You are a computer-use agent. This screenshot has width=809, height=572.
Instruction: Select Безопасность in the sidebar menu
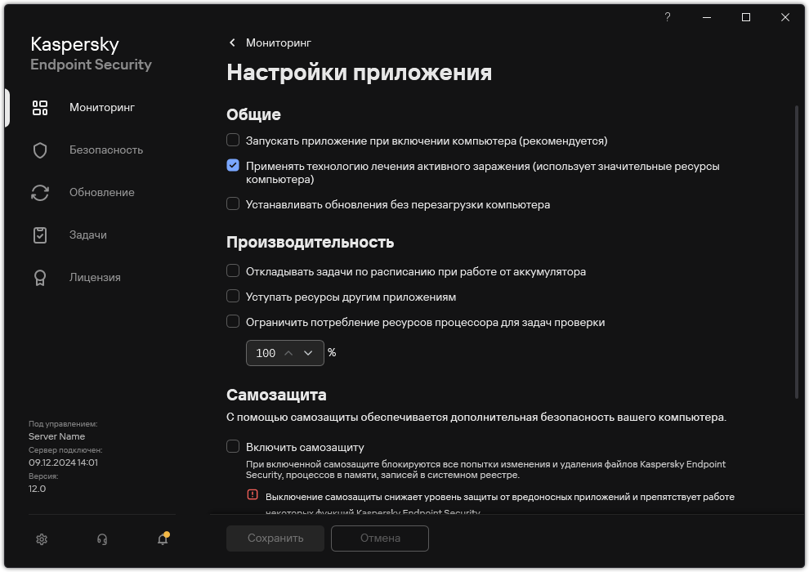pyautogui.click(x=105, y=150)
